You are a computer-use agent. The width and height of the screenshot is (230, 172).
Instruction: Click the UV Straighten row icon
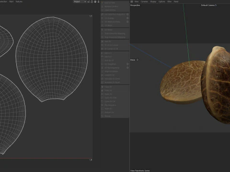tap(103, 64)
